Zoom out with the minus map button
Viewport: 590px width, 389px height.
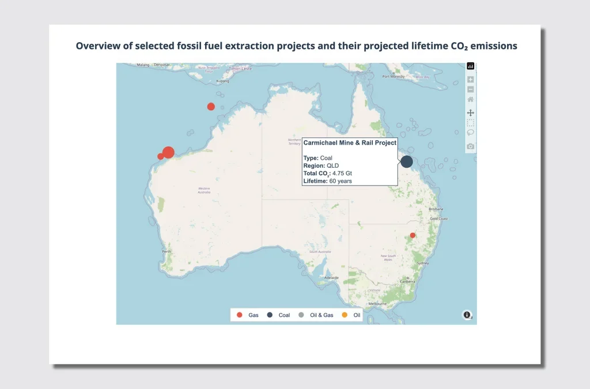coord(470,89)
